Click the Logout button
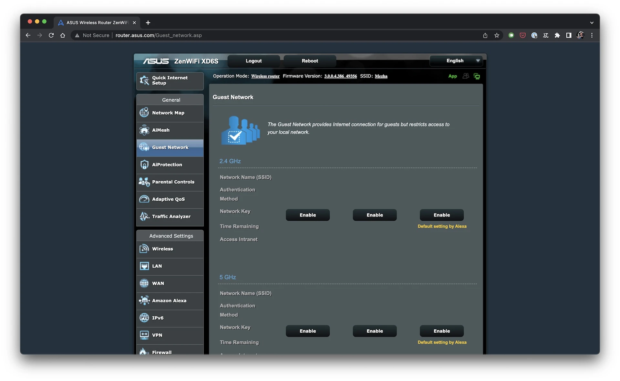Screen dimensions: 620x381 pyautogui.click(x=253, y=61)
